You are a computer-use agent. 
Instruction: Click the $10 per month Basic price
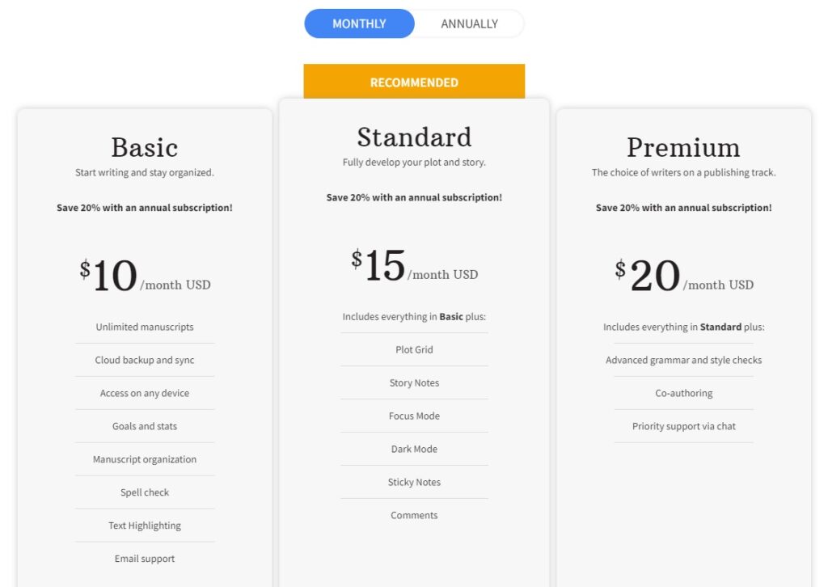point(145,276)
